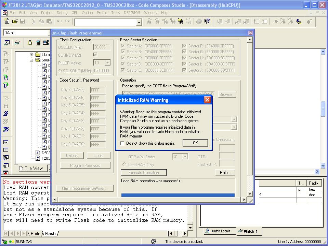
Task: Click the Flash Programmer Settings... button
Action: 85,188
